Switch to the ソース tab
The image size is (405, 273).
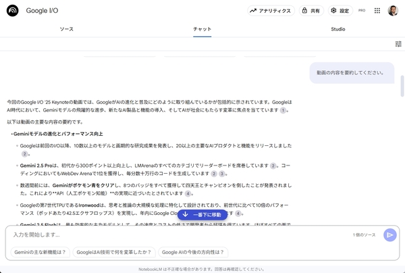(x=67, y=29)
